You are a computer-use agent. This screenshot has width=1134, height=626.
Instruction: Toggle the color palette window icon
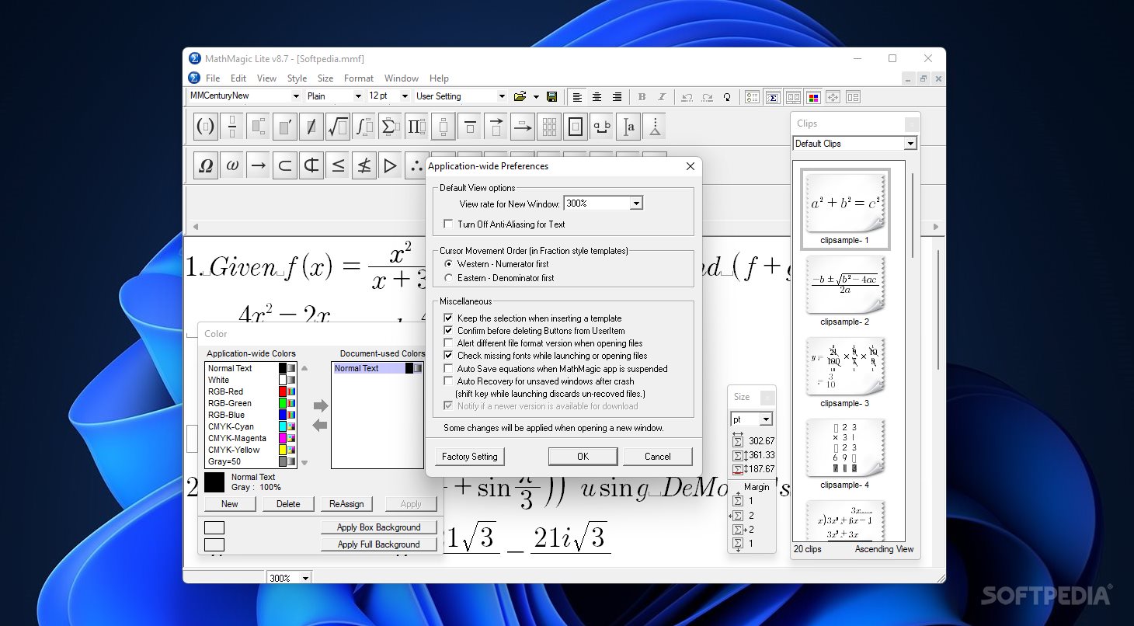point(813,97)
